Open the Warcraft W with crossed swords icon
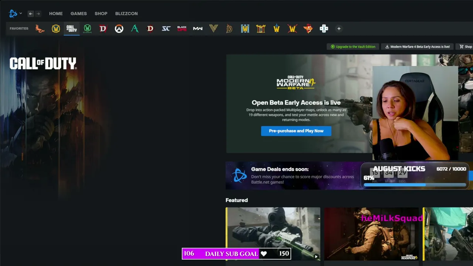473x266 pixels. (x=292, y=28)
